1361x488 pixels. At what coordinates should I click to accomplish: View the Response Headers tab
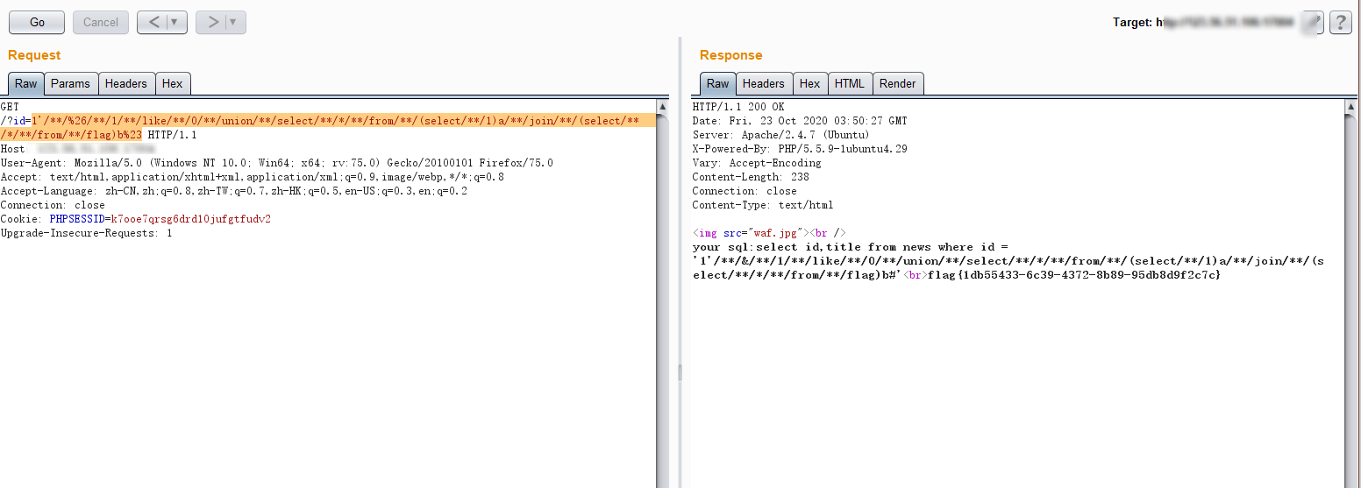pyautogui.click(x=763, y=83)
